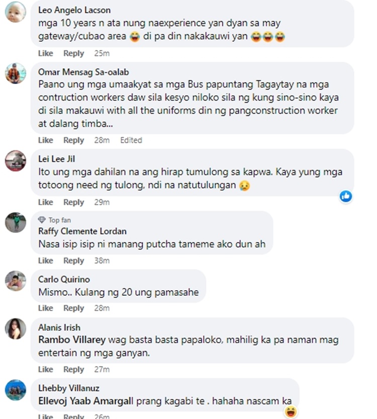Viewport: 377px width, 419px height.
Task: Open tagged name Rambo Villarey
Action: (72, 340)
